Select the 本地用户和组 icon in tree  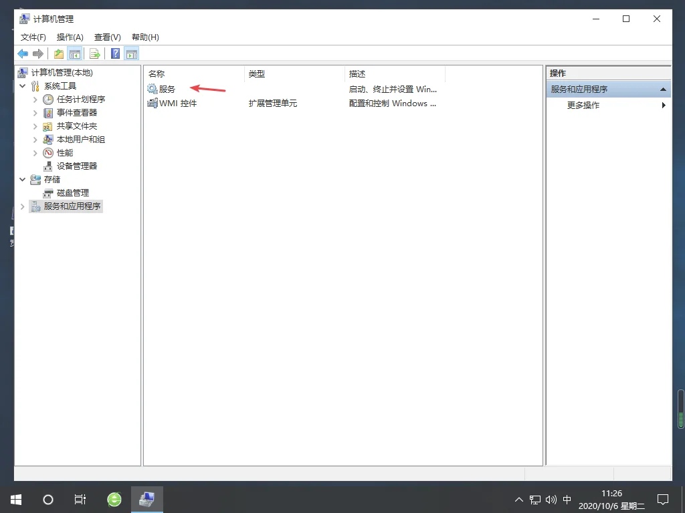(x=48, y=140)
